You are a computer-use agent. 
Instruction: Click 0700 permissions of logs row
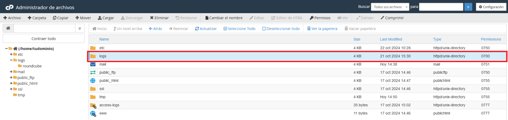[485, 56]
